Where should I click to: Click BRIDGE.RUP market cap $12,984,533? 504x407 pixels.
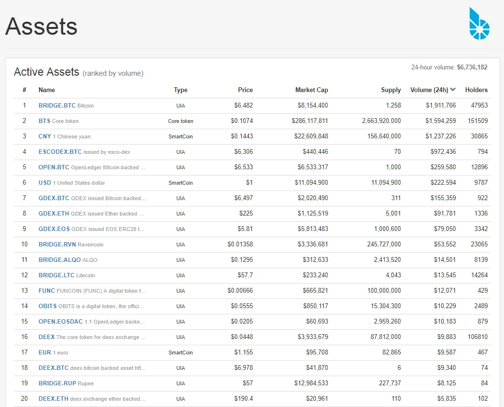(x=311, y=383)
